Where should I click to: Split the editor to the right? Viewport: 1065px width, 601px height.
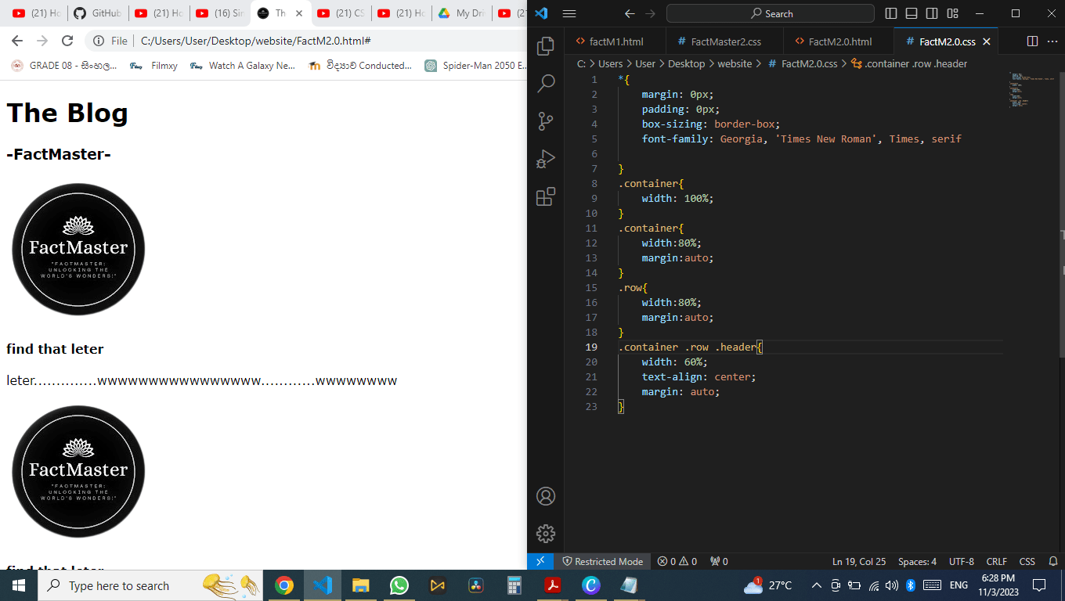tap(1032, 41)
